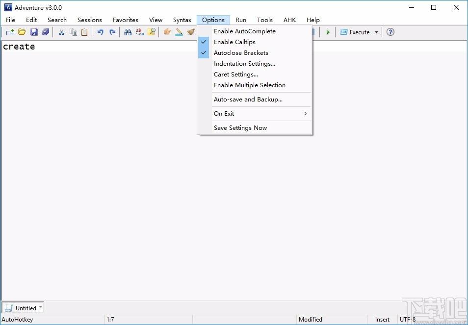Image resolution: width=468 pixels, height=325 pixels.
Task: Click the Modified status bar indicator
Action: pos(311,319)
